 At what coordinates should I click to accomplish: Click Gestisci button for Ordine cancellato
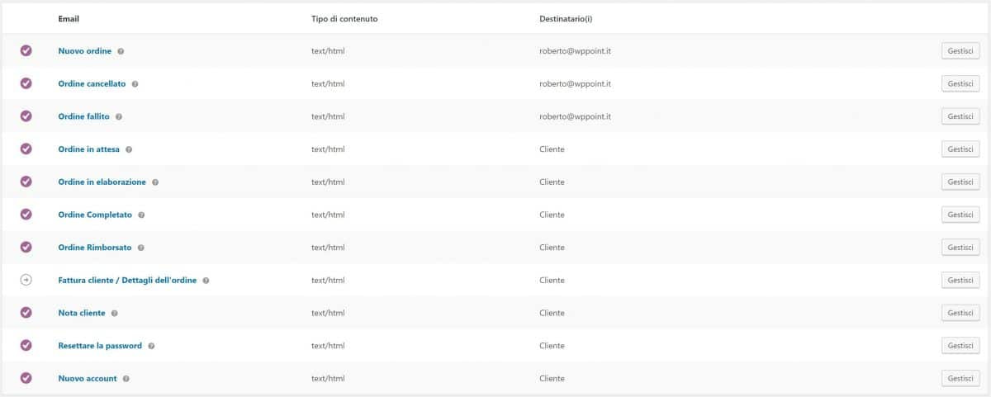click(960, 84)
